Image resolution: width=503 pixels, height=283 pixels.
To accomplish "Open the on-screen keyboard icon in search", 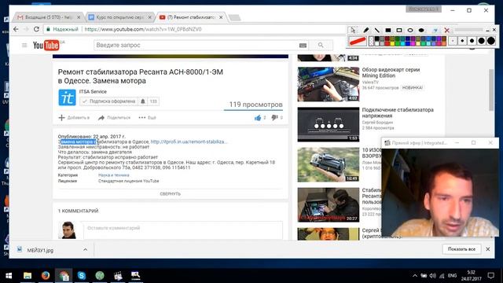I will point(303,46).
